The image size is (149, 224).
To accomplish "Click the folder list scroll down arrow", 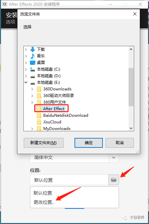I will pos(131,128).
